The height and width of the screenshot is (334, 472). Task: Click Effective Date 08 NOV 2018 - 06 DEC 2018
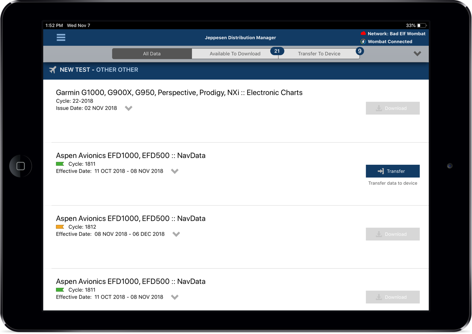tap(110, 234)
